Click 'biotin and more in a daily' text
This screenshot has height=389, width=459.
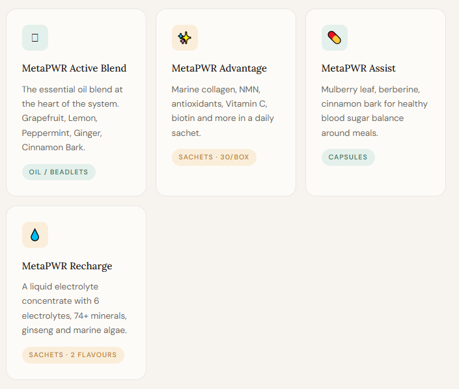tap(223, 118)
